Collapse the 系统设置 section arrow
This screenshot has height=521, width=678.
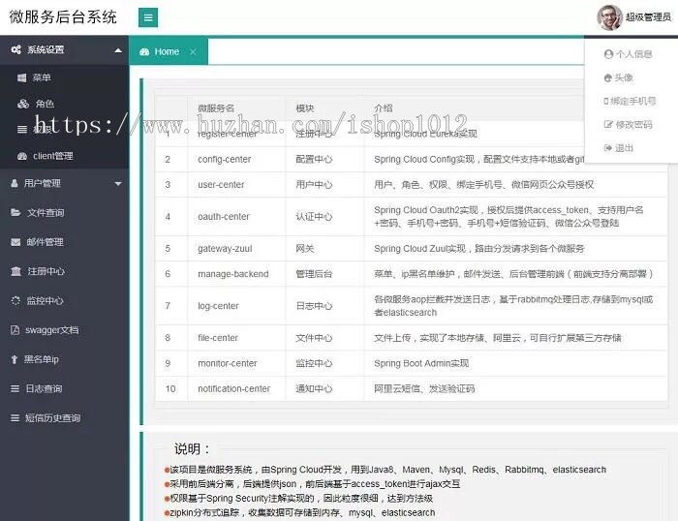tap(118, 50)
